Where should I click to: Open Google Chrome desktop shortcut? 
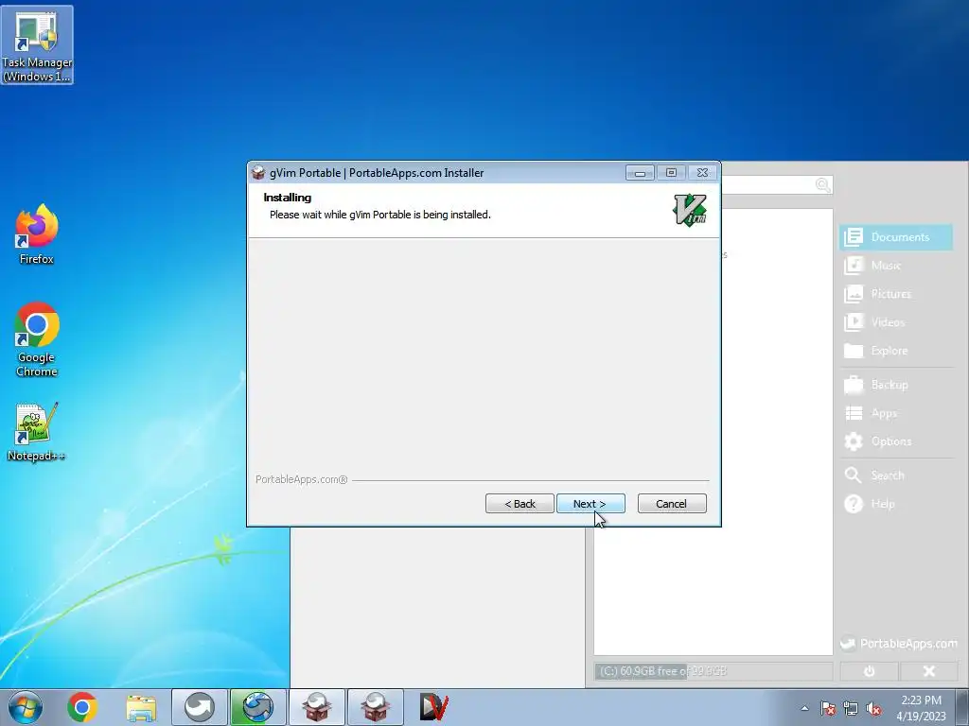point(37,339)
